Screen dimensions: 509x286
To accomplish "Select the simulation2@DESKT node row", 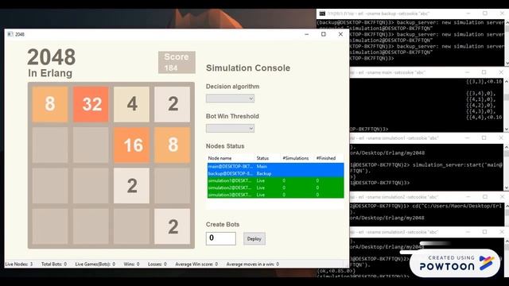I will 276,187.
